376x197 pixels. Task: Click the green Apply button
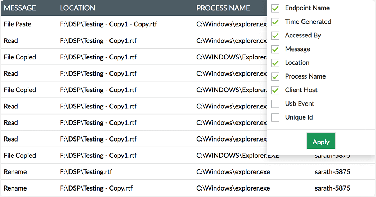coord(321,141)
